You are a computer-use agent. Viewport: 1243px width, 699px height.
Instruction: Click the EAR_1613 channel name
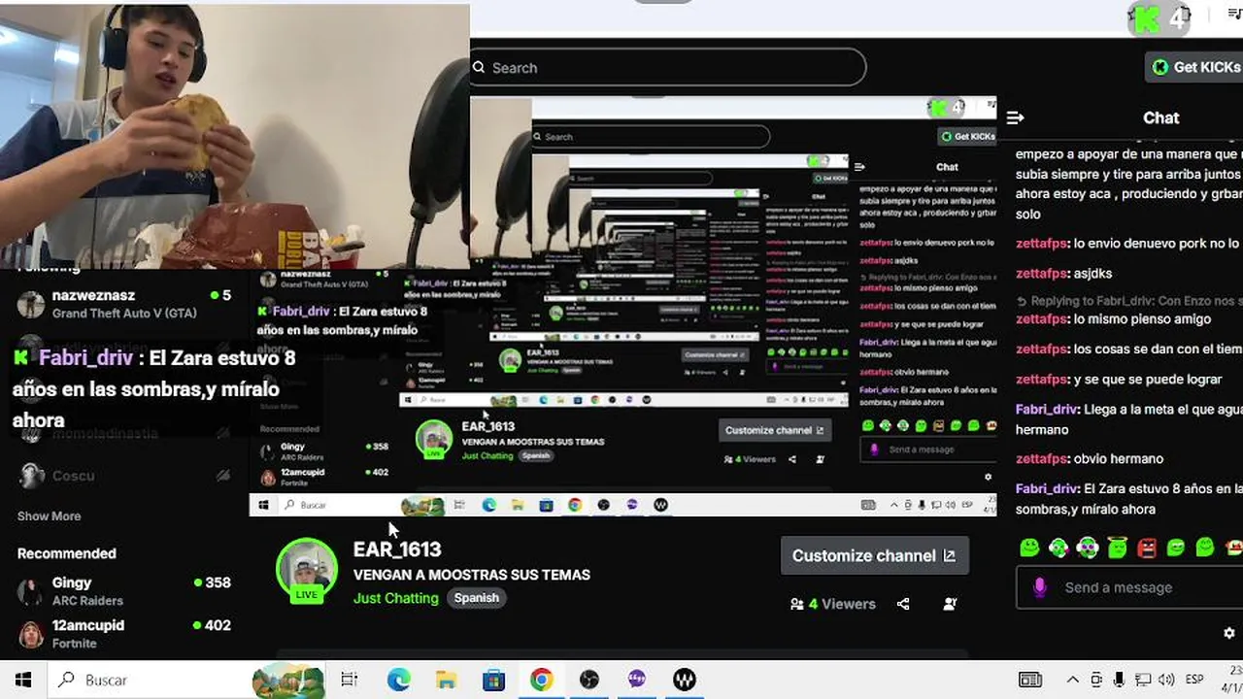pos(397,549)
